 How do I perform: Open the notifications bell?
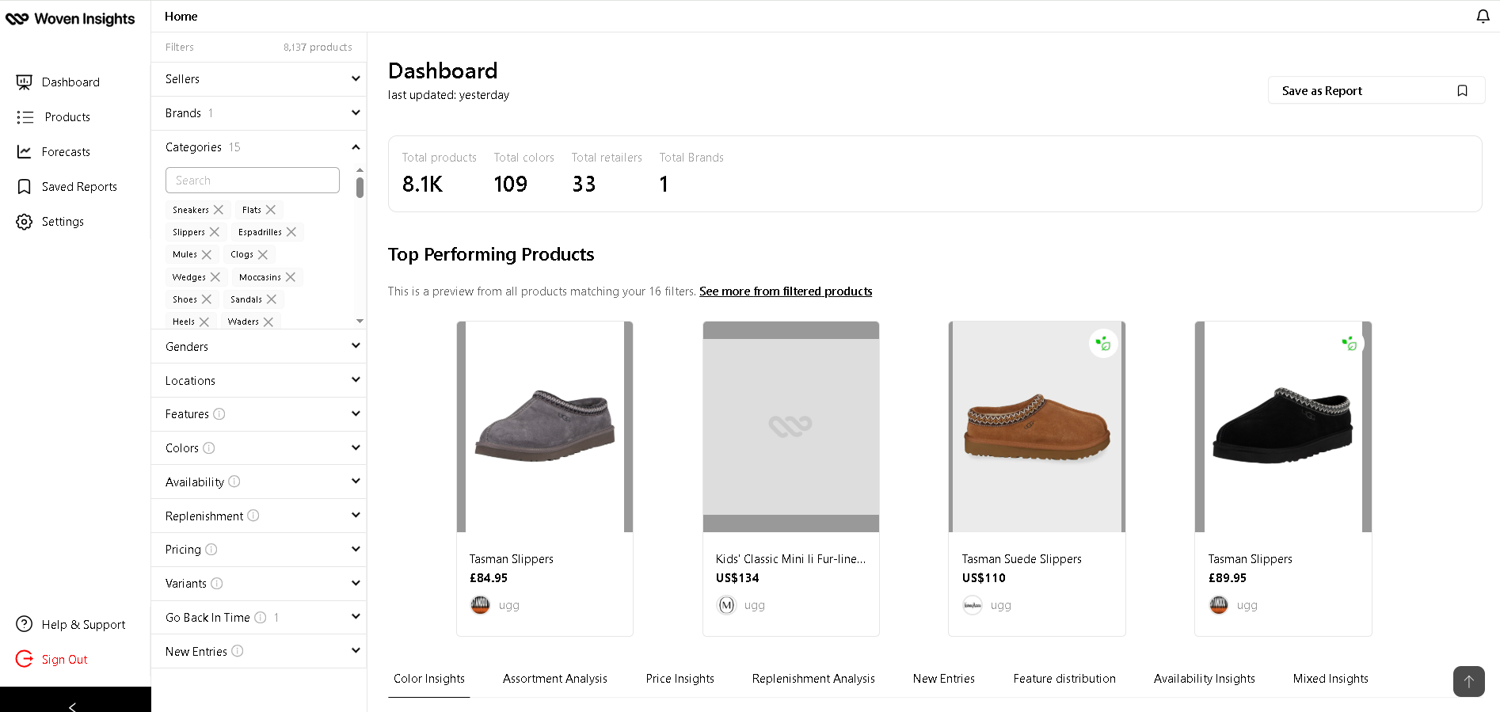pos(1483,17)
